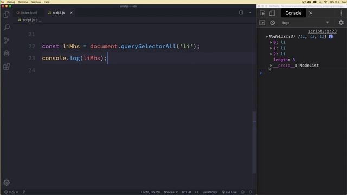Split the editor to the right
This screenshot has height=195, width=347.
[x=241, y=12]
